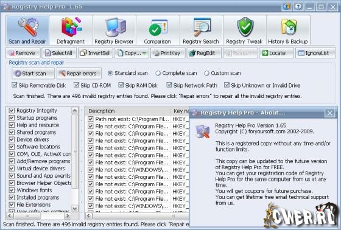This screenshot has width=341, height=230.
Task: Uncheck the Registry Integrity category
Action: point(12,110)
